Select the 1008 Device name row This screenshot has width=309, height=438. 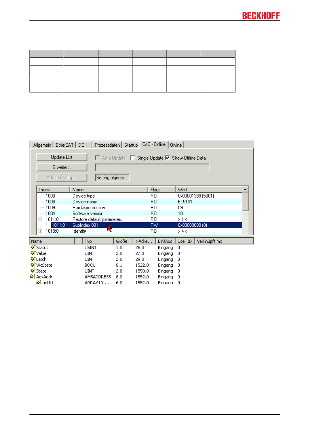(x=140, y=202)
